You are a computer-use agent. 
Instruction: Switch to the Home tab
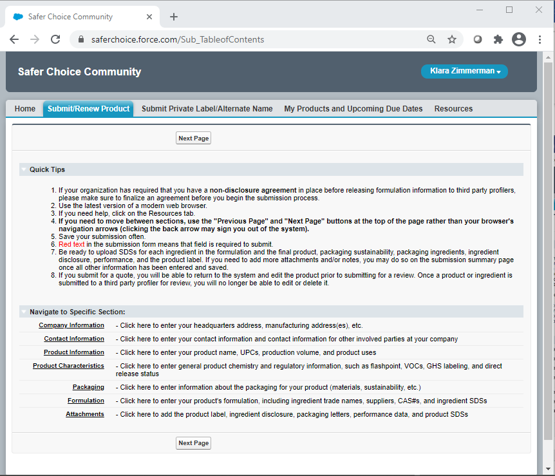pyautogui.click(x=25, y=109)
